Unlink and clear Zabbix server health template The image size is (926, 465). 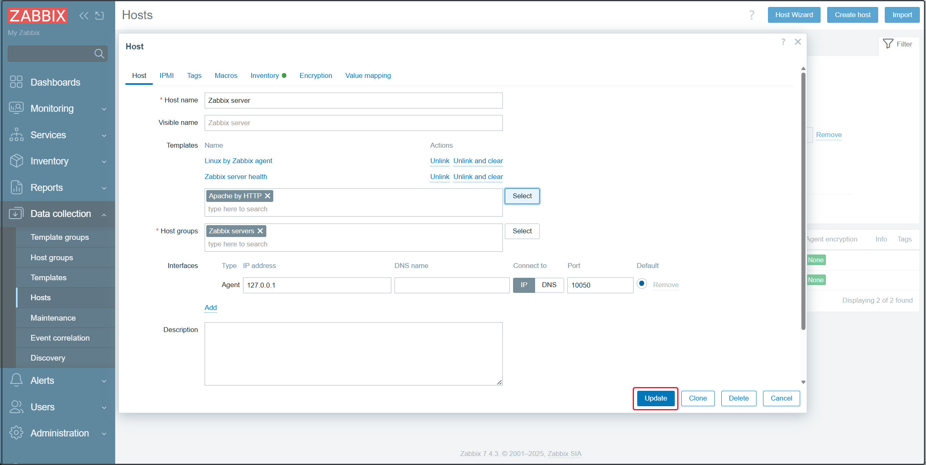[478, 177]
